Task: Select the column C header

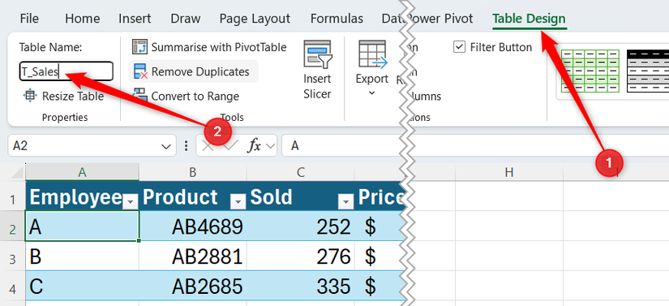Action: tap(300, 172)
